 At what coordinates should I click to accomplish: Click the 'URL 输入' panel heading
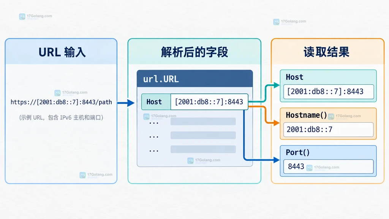click(62, 52)
